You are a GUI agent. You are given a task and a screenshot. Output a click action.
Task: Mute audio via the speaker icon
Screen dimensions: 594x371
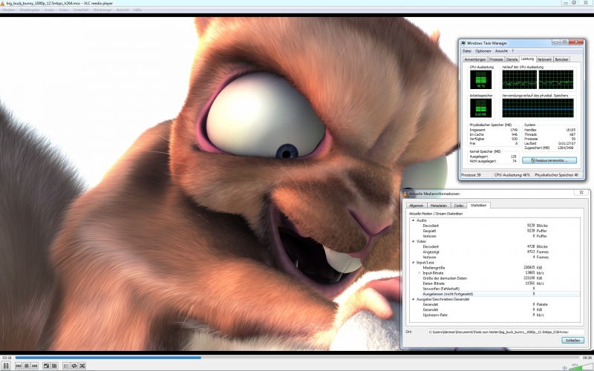(565, 367)
